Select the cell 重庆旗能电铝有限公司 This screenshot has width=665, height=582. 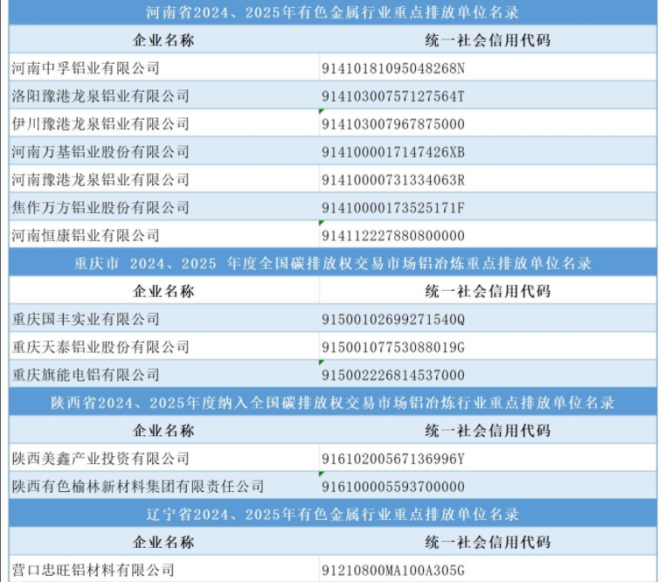[x=163, y=375]
